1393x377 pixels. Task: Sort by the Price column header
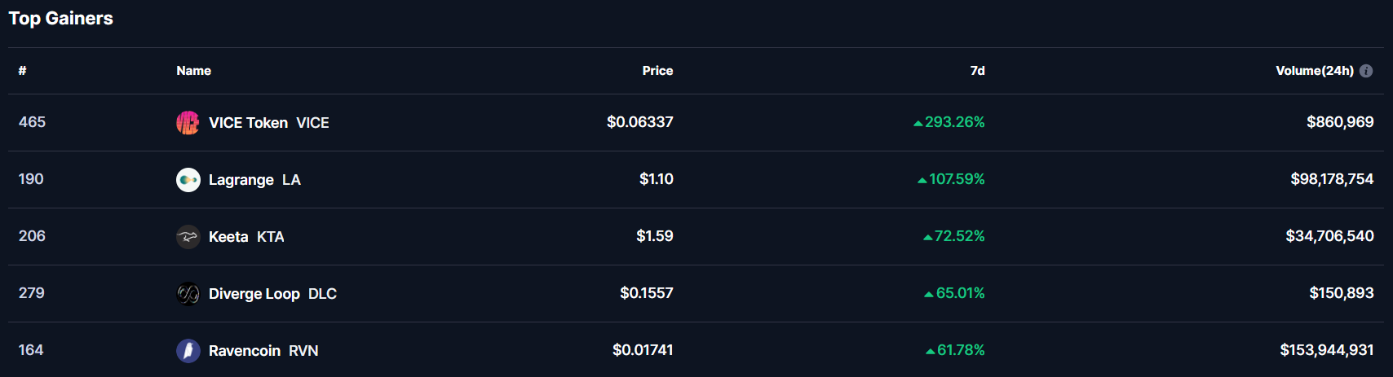coord(657,71)
